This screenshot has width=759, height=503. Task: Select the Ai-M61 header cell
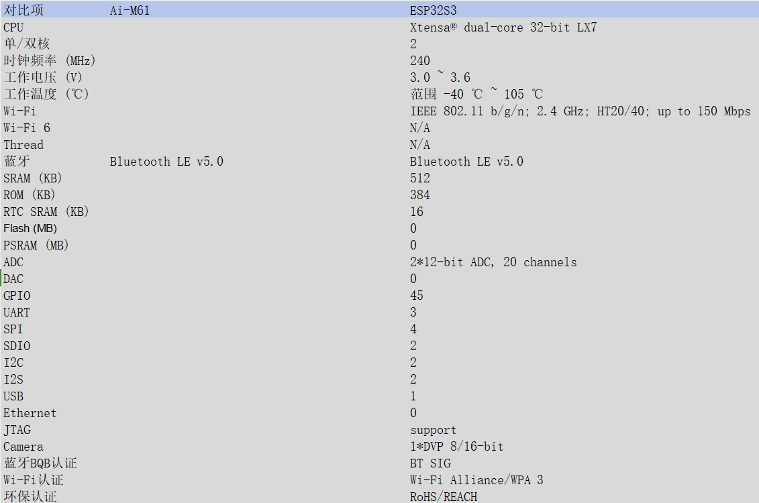(x=130, y=11)
